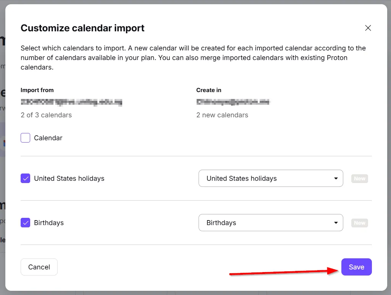Click the Customize calendar import title

coord(82,28)
